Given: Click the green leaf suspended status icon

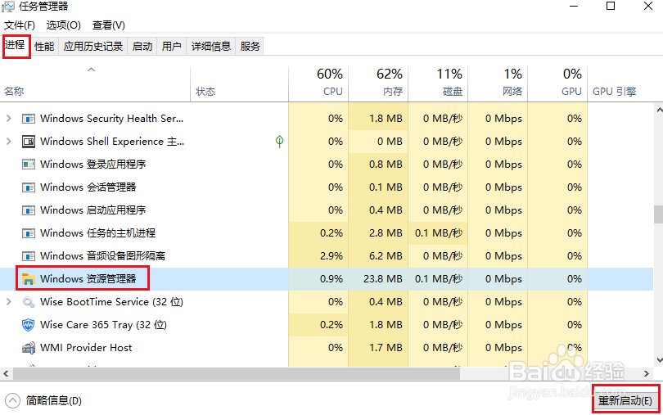Looking at the screenshot, I should coord(279,142).
